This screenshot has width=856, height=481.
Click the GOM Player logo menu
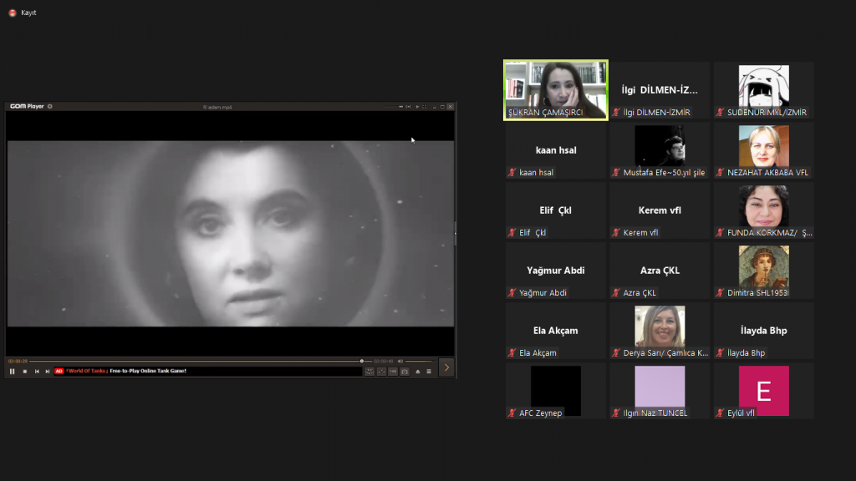(27, 107)
